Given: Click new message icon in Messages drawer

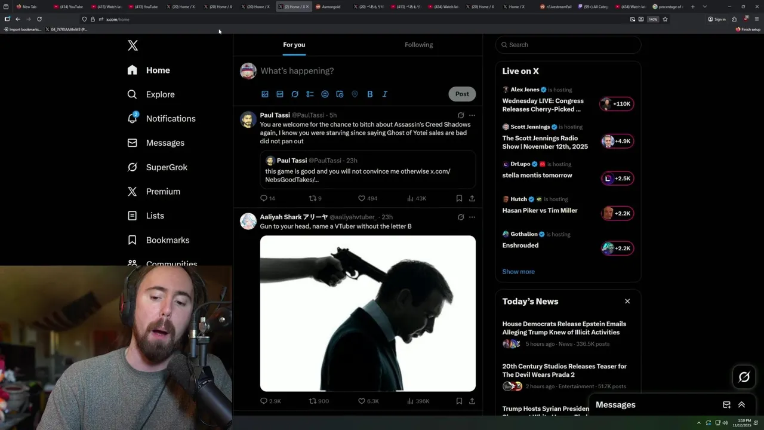Looking at the screenshot, I should click(x=726, y=405).
